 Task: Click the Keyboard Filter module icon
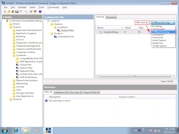click(17, 71)
